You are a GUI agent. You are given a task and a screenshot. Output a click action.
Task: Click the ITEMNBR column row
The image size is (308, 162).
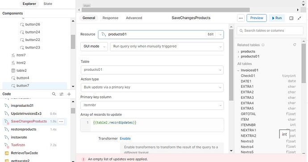pyautogui.click(x=268, y=125)
